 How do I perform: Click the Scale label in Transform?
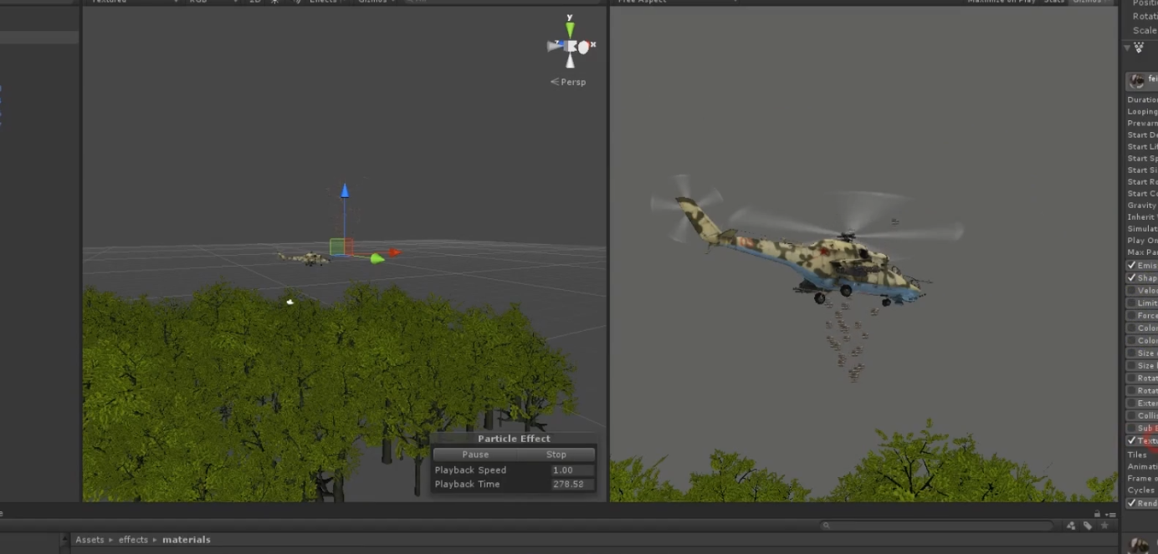[1145, 30]
